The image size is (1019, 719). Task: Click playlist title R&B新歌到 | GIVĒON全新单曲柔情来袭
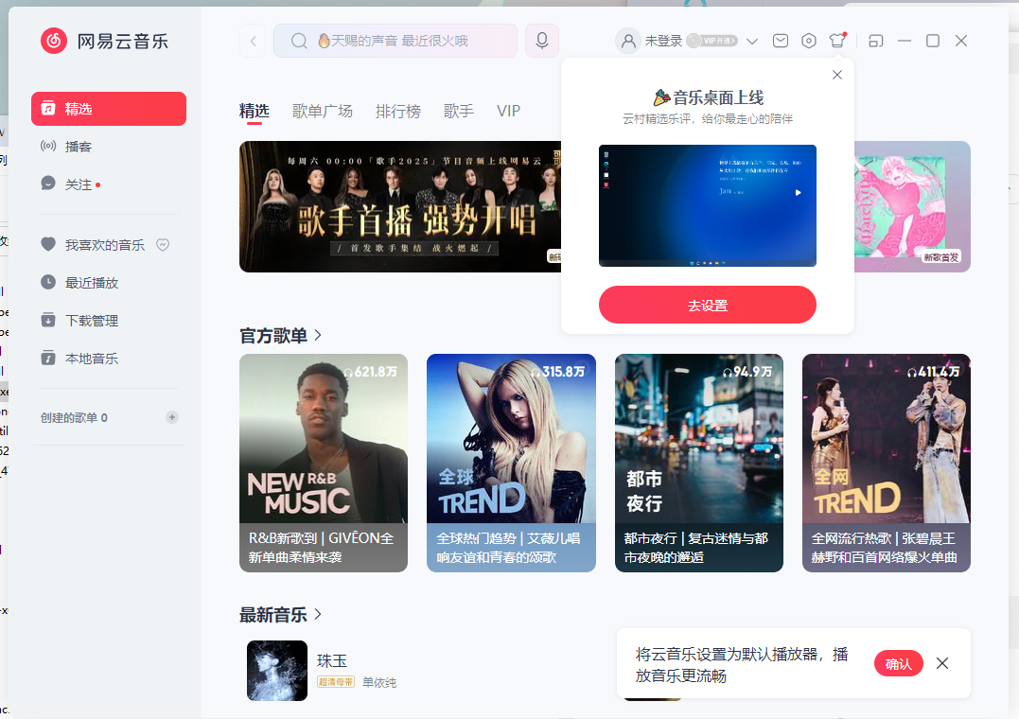pos(321,548)
